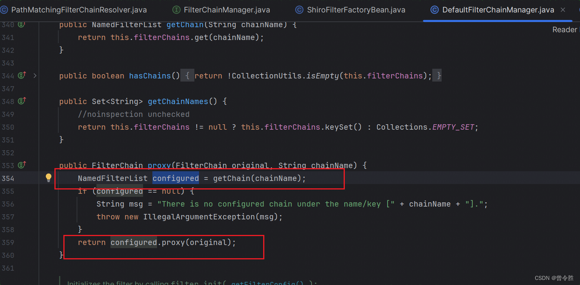Click configured in the return statement line 359
580x285 pixels.
134,242
